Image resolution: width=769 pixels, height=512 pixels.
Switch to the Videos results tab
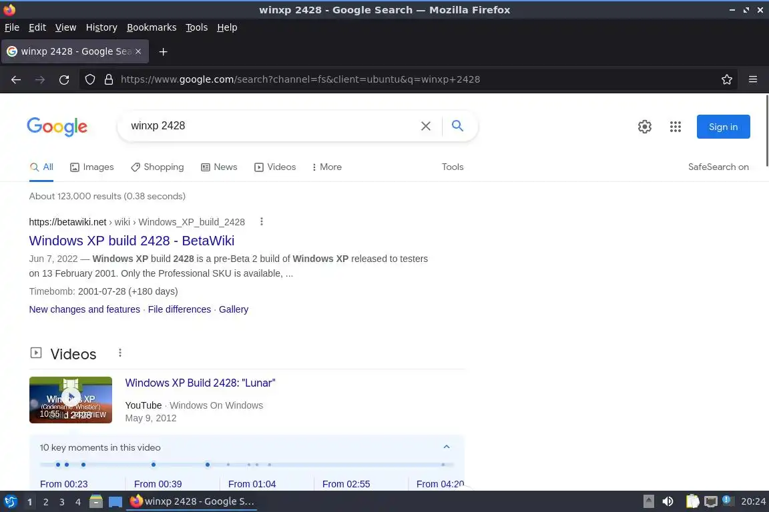(x=275, y=167)
